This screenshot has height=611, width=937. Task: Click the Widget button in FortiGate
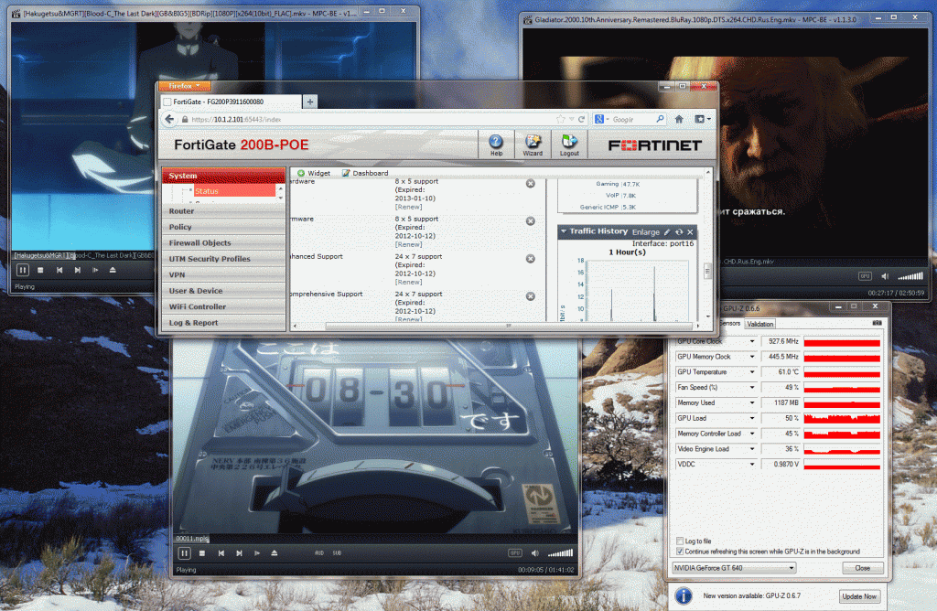[314, 173]
